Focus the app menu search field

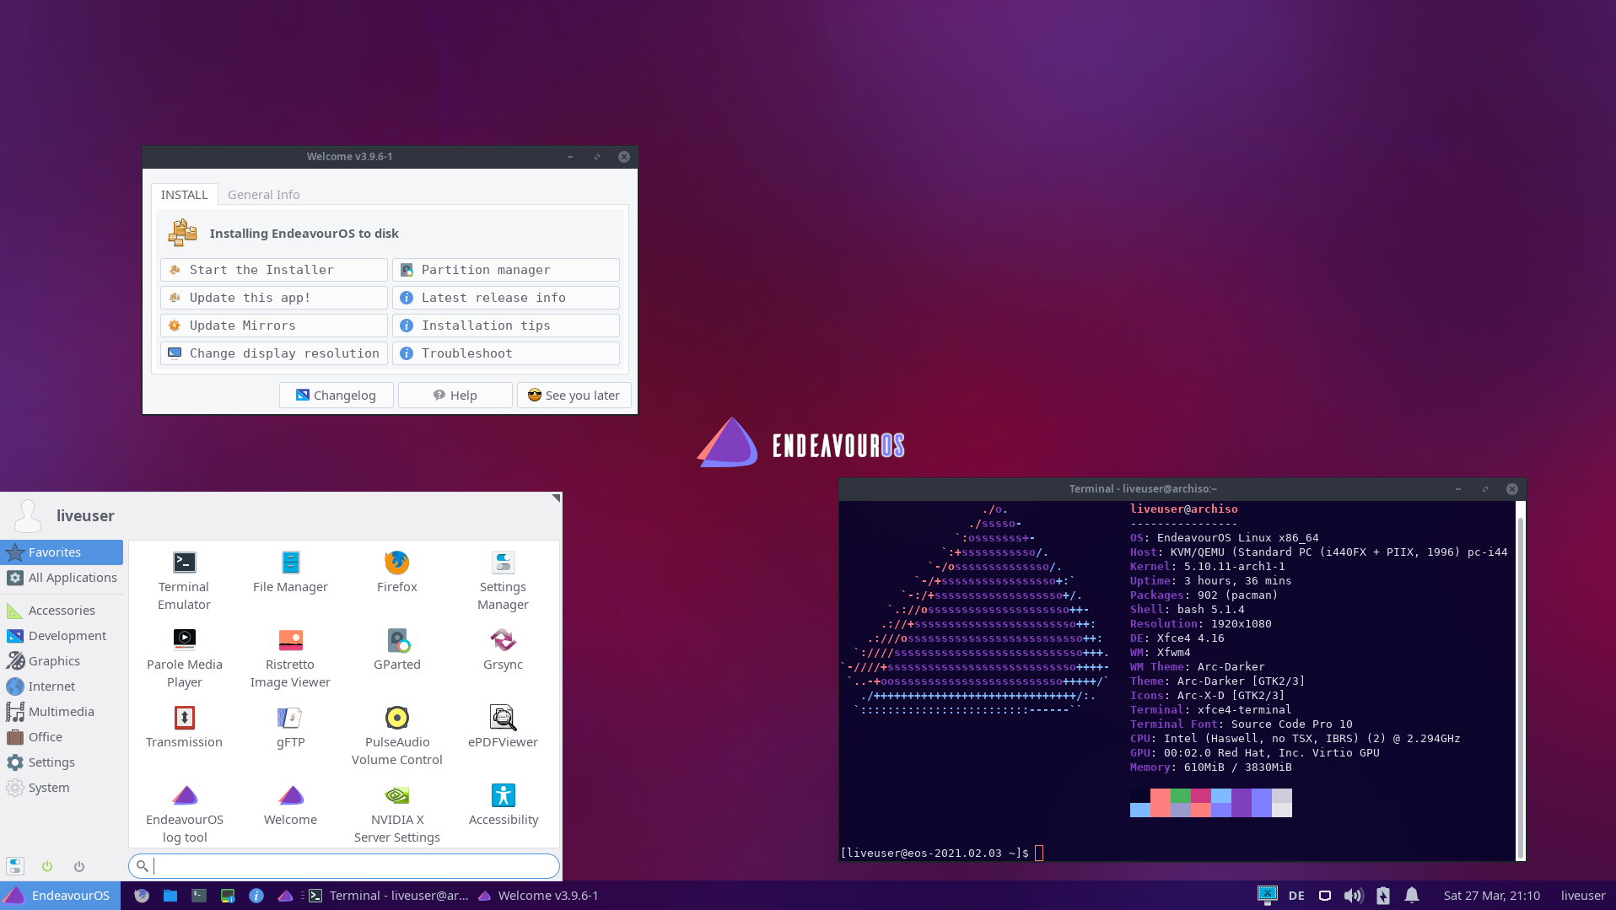(344, 866)
